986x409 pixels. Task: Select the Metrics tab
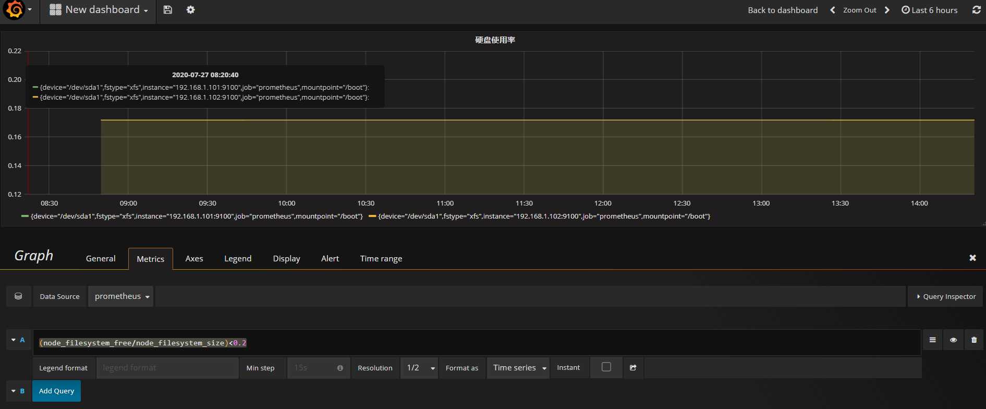point(150,259)
